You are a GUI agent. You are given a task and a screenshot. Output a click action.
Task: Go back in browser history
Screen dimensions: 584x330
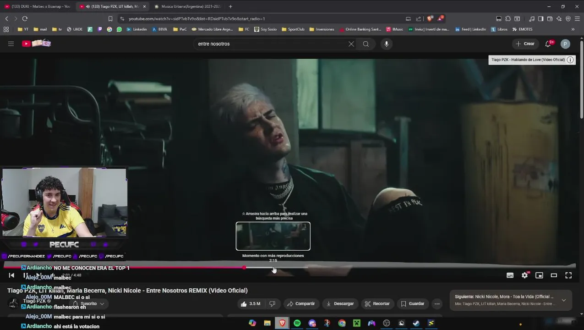[x=6, y=19]
